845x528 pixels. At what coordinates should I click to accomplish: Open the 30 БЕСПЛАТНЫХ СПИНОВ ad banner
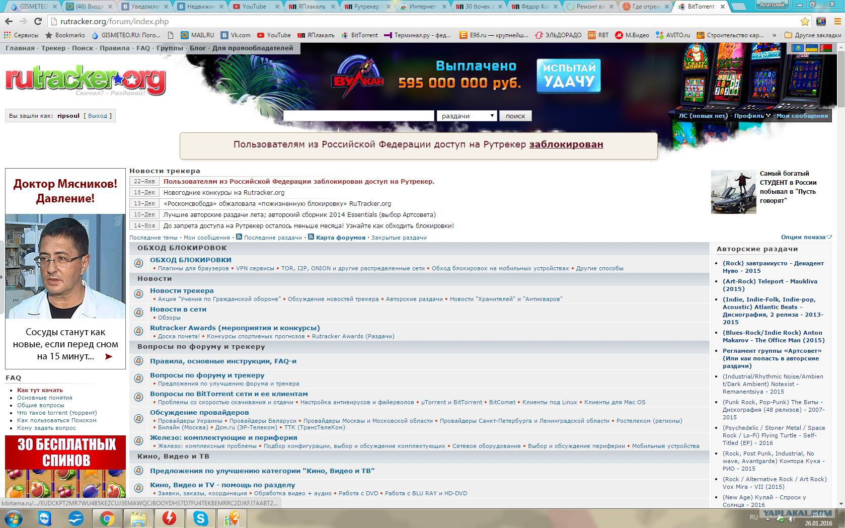click(x=65, y=467)
